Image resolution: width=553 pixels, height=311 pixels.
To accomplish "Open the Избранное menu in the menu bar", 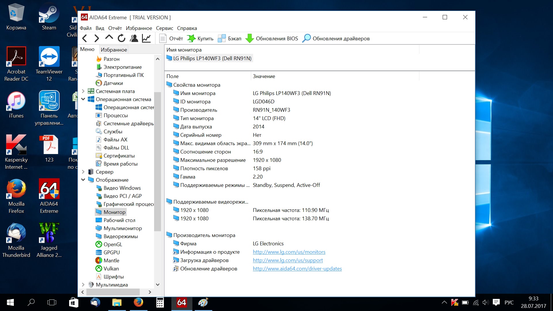I will [x=139, y=28].
